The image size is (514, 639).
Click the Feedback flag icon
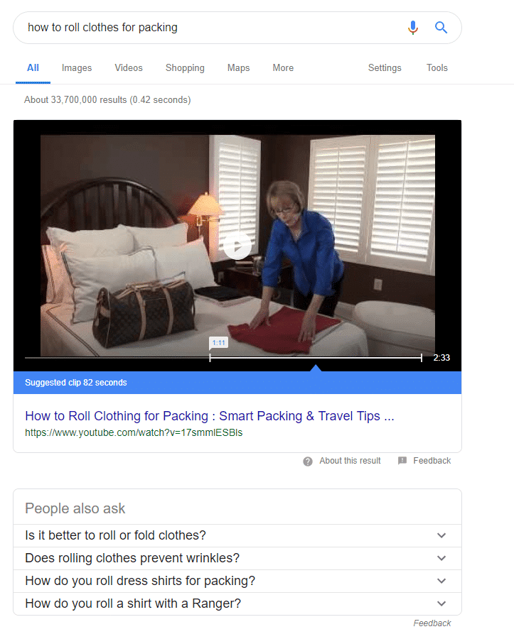coord(402,461)
